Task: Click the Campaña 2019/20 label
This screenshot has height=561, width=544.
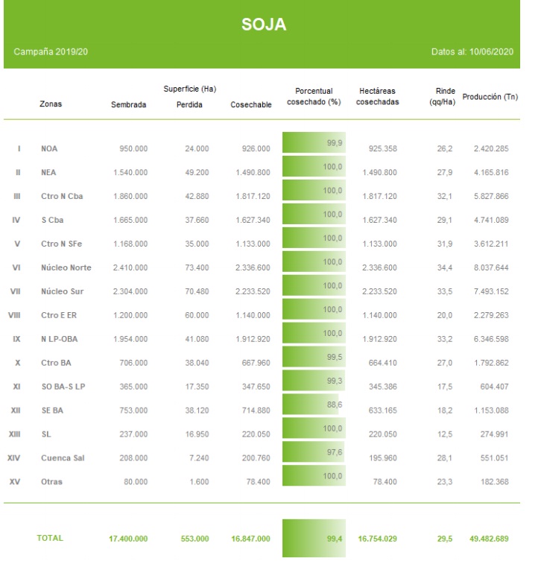Action: pos(51,54)
